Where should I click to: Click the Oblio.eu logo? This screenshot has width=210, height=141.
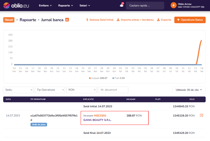coord(16,5)
